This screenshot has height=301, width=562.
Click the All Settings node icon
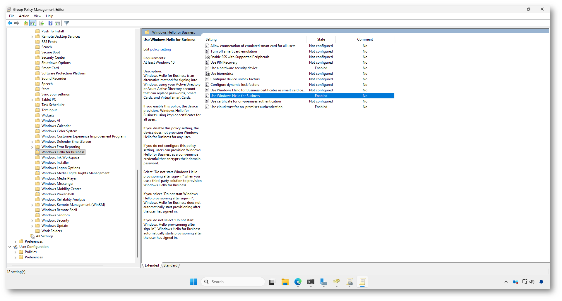tap(32, 236)
